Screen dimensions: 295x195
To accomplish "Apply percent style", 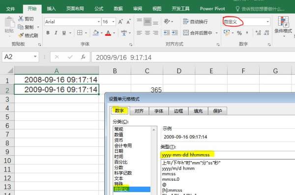I will point(239,33).
